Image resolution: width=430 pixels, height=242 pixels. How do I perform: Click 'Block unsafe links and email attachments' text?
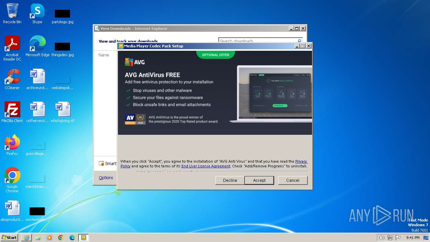(172, 105)
